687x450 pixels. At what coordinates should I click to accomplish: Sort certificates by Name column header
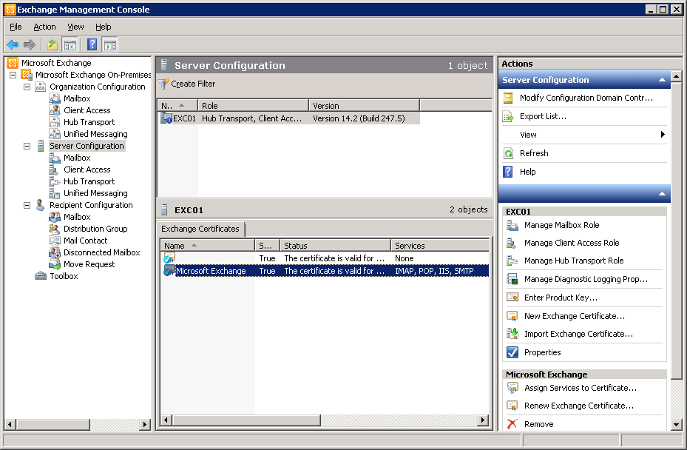click(208, 246)
